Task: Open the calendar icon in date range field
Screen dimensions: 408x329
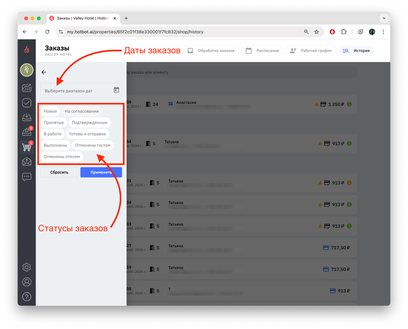Action: tap(116, 90)
